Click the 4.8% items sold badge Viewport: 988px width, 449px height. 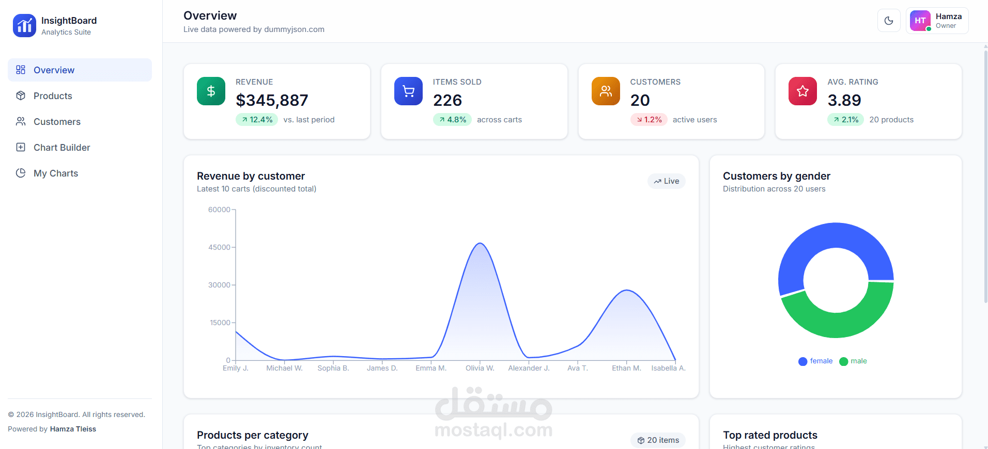[x=452, y=120]
